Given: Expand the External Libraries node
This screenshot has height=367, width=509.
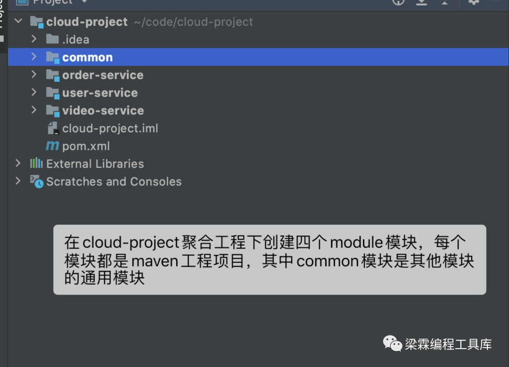Looking at the screenshot, I should click(18, 163).
